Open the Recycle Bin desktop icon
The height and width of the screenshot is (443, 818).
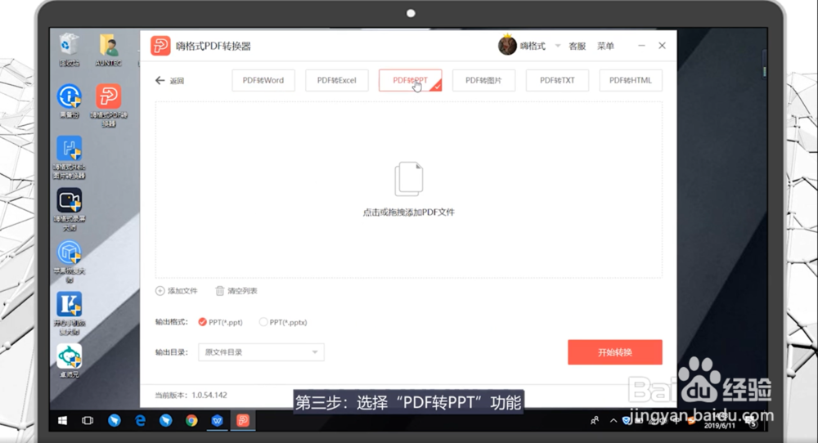[x=69, y=50]
